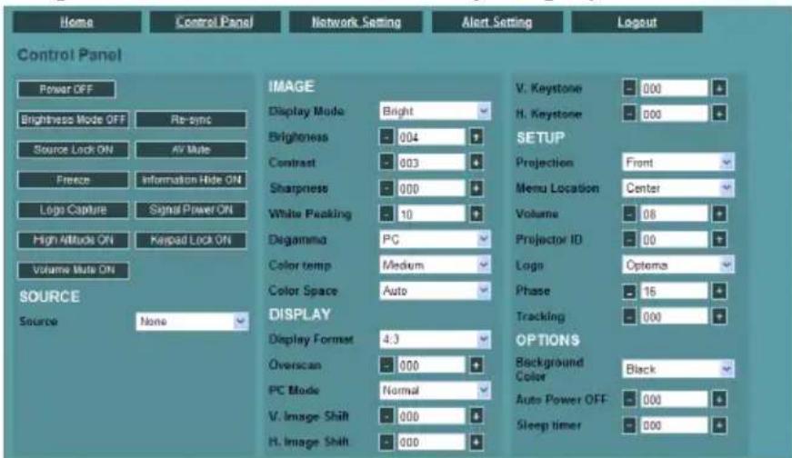Toggle Brightness Mode OFF button
The width and height of the screenshot is (792, 458).
(74, 120)
